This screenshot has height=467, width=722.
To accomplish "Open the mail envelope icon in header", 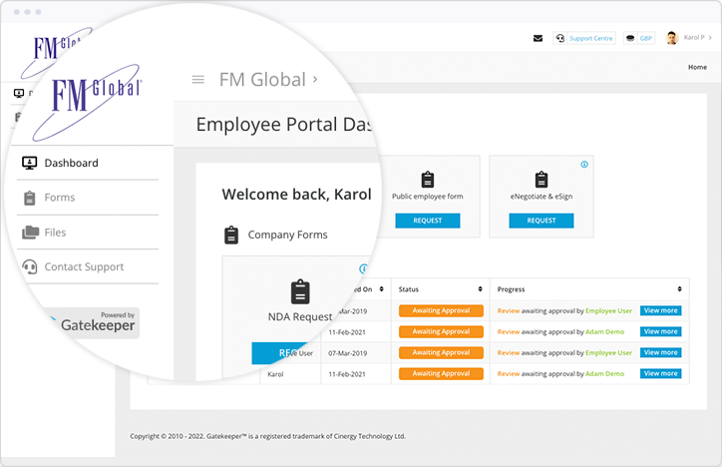I will [538, 38].
